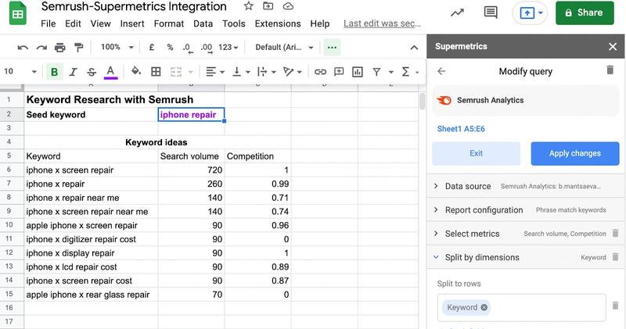The width and height of the screenshot is (626, 329).
Task: Star the document
Action: point(249,6)
